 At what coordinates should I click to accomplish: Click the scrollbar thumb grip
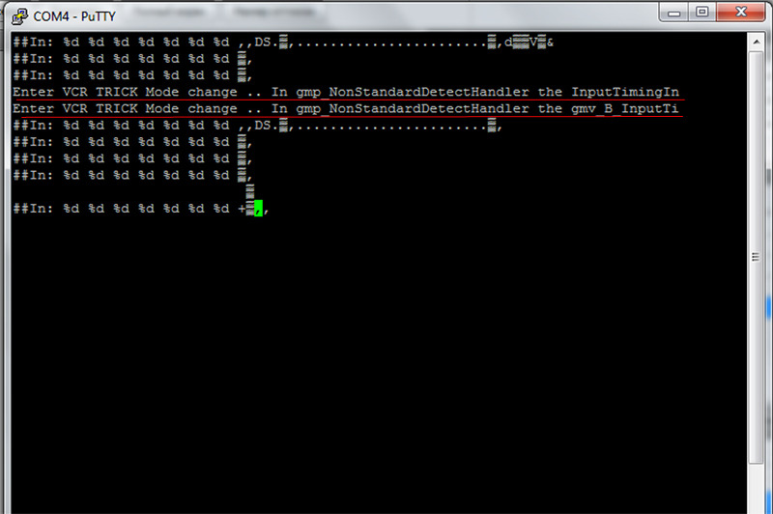click(x=756, y=257)
